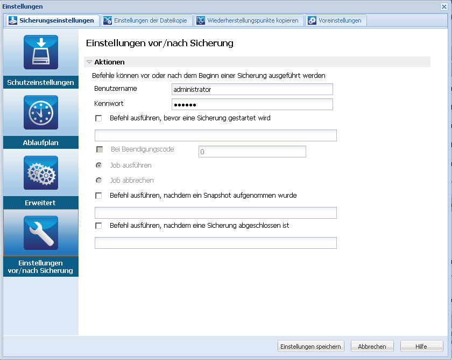
Task: Collapse the Aktionen section
Action: 89,62
